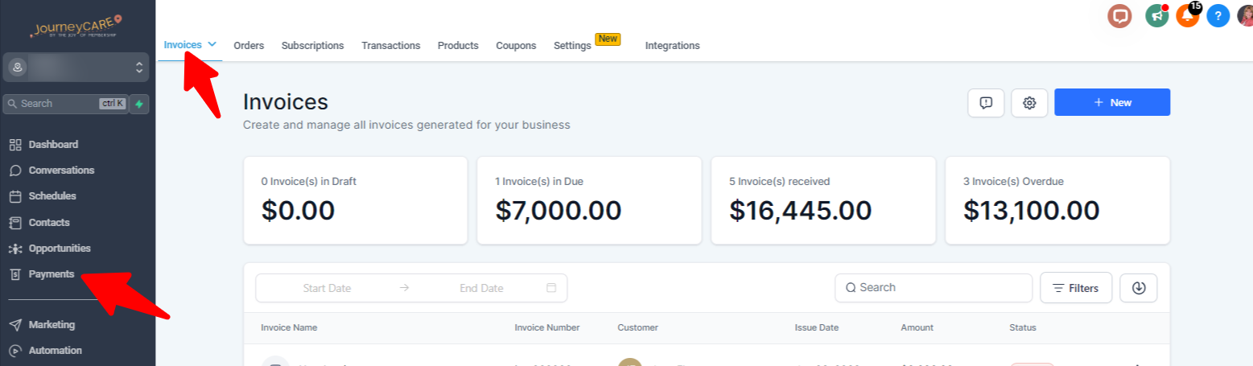
Task: Open Conversations in the sidebar
Action: tap(61, 171)
